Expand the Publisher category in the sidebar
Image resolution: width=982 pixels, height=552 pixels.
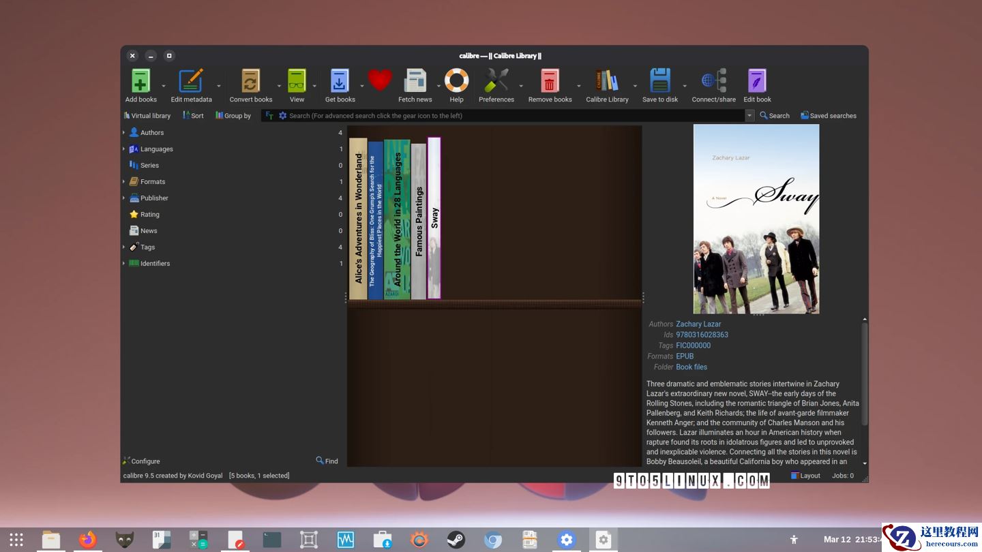[124, 198]
